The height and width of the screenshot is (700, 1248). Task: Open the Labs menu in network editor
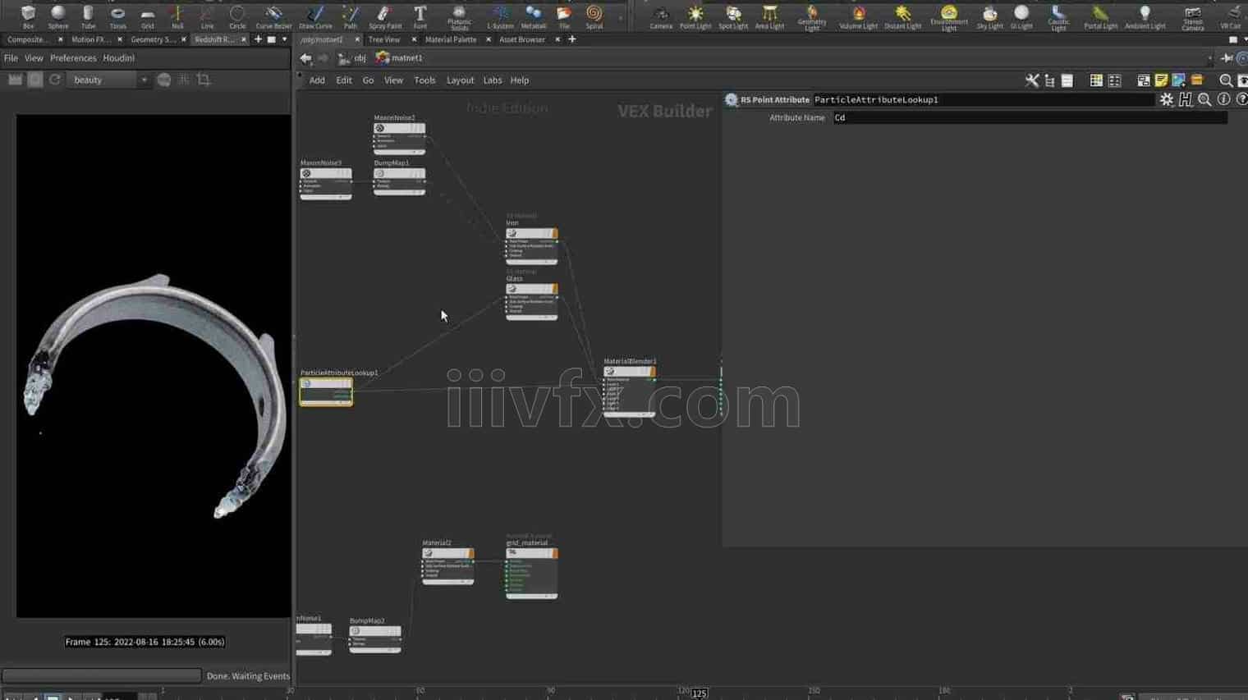492,80
